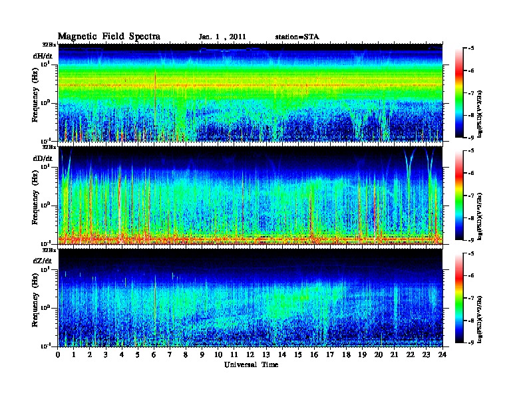This screenshot has height=407, width=527.
Task: Click the -5 tick on dH/dt color bar
Action: tap(471, 49)
